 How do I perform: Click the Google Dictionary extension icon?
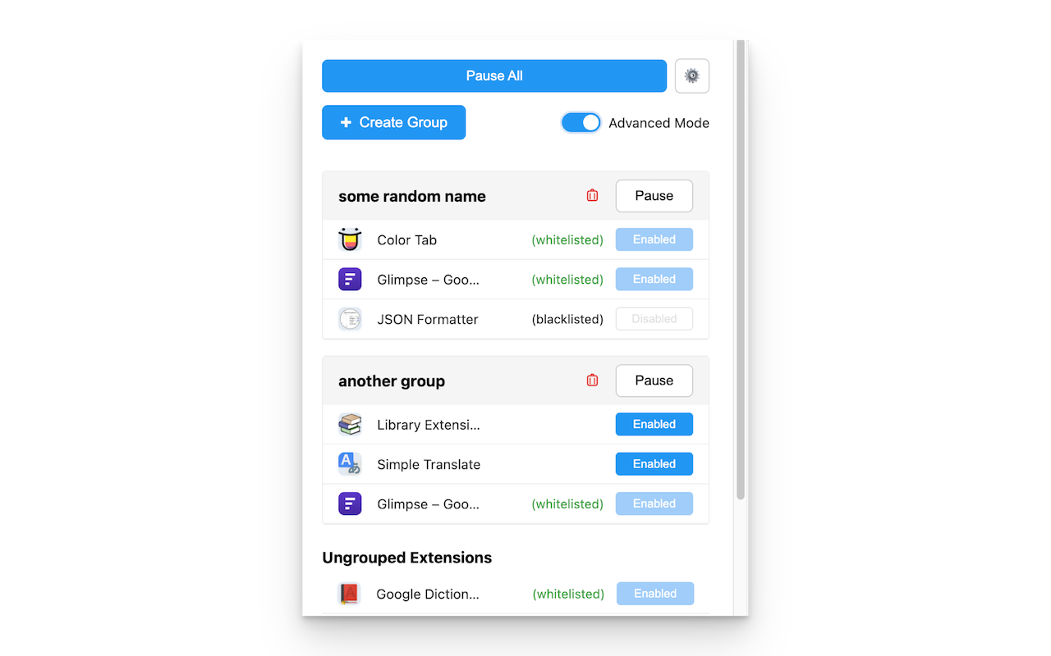(x=349, y=594)
